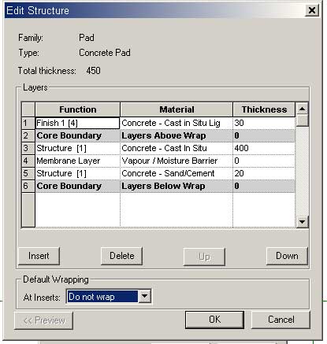
Task: Confirm with the OK button
Action: coord(214,320)
